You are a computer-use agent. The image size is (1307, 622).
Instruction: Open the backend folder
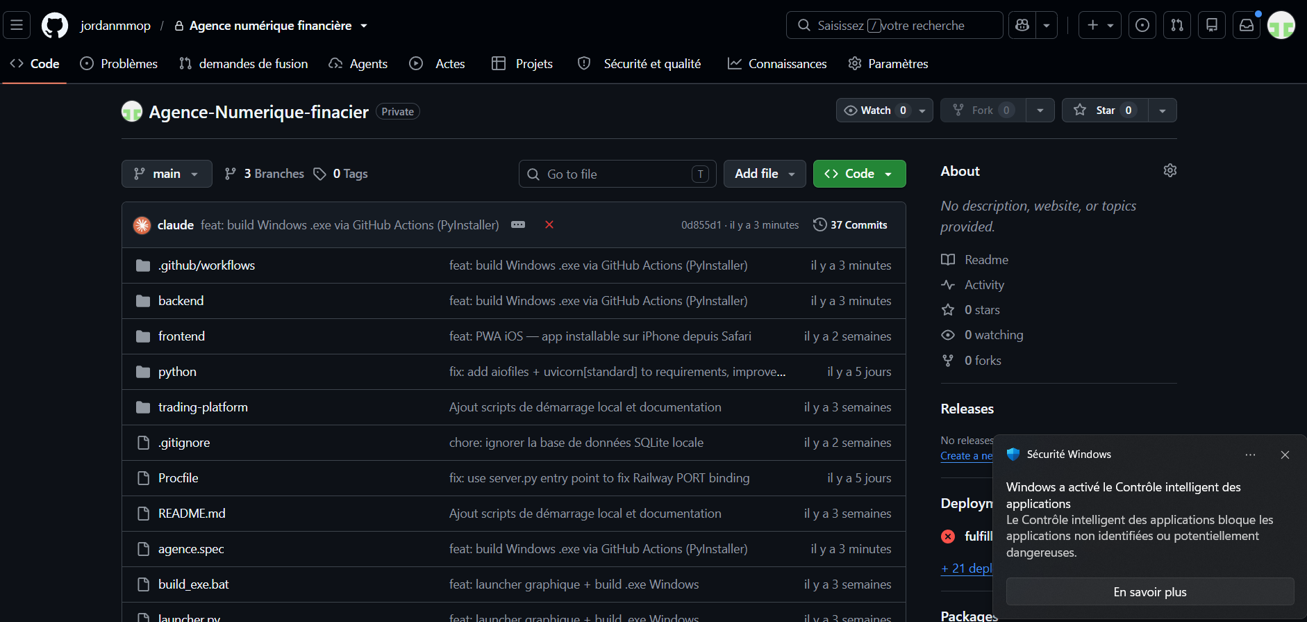(x=181, y=301)
